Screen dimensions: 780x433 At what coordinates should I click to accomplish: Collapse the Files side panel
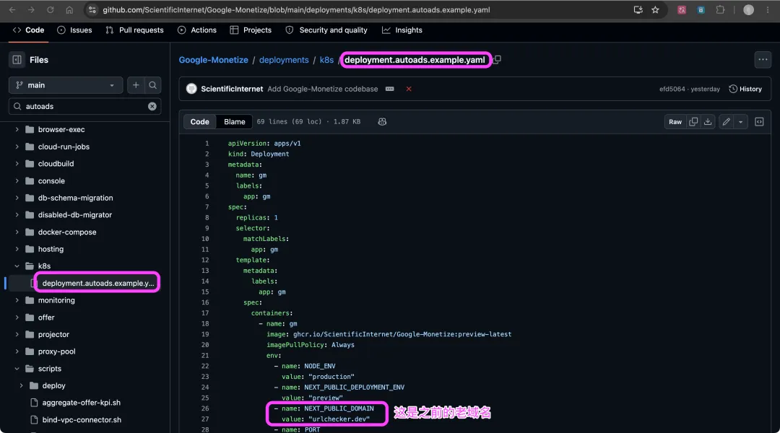point(17,60)
